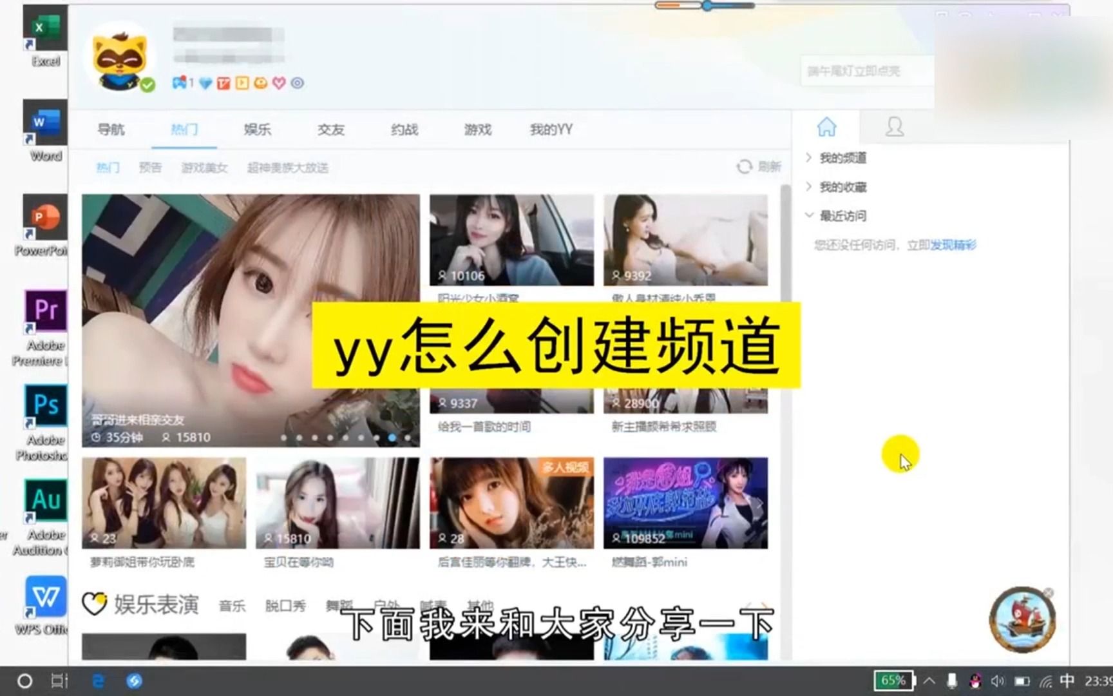Viewport: 1113px width, 696px height.
Task: Open the 后宫佳丽等你翻牌 multi-video thumbnail
Action: [x=511, y=503]
